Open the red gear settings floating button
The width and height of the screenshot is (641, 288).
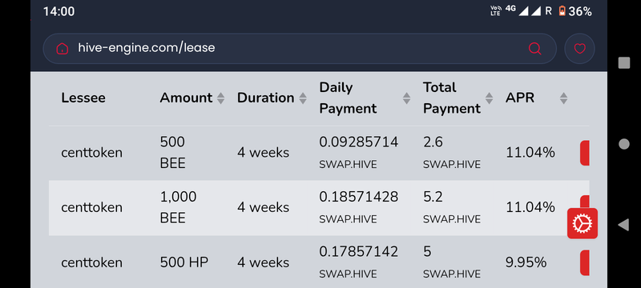tap(583, 223)
